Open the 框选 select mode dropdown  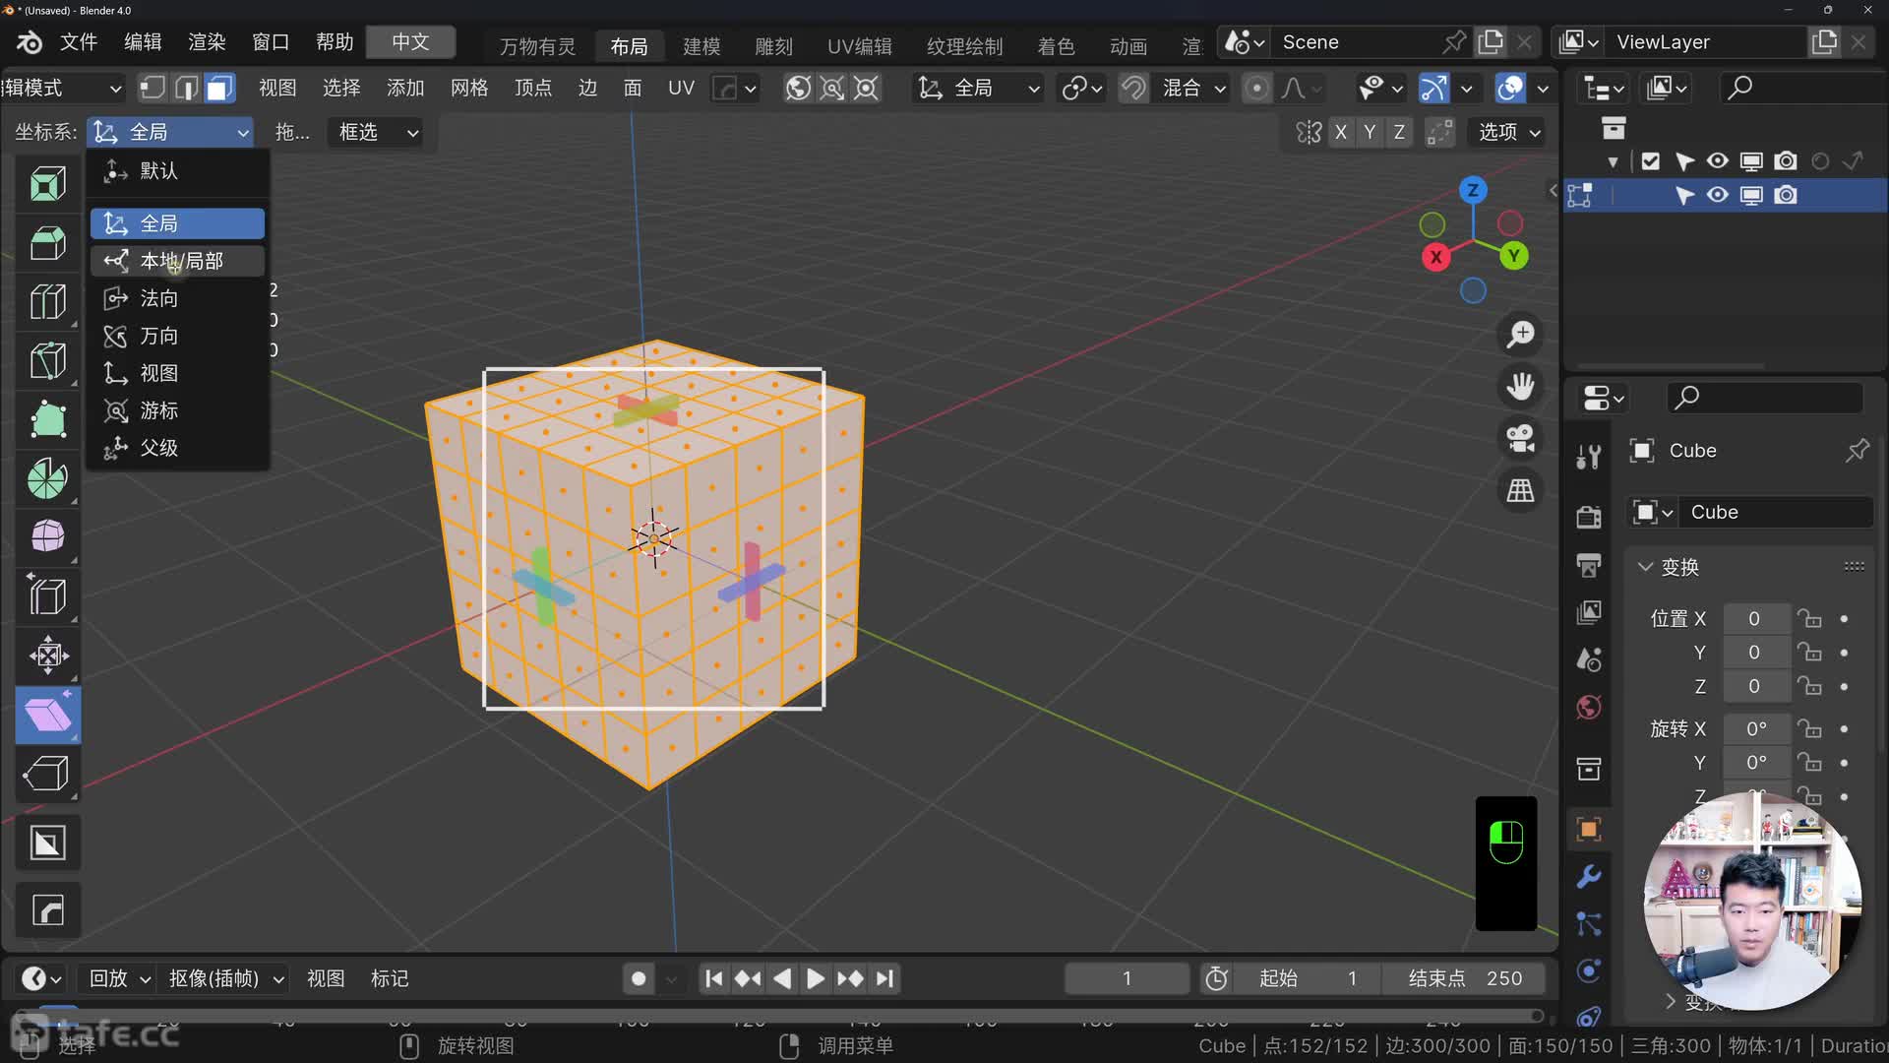[378, 132]
